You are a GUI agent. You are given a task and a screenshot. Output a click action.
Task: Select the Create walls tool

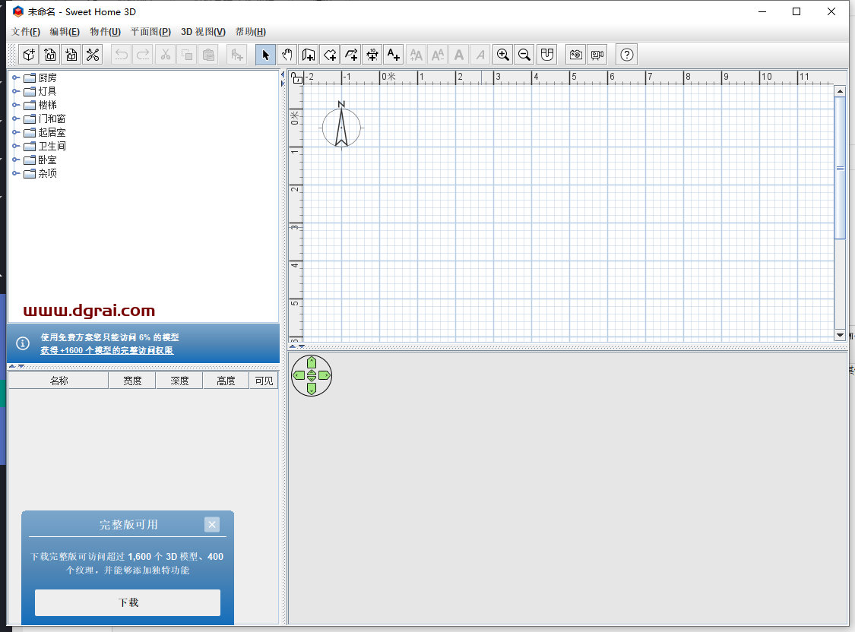click(309, 55)
